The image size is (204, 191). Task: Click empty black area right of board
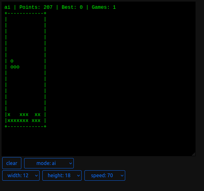[x=126, y=78]
